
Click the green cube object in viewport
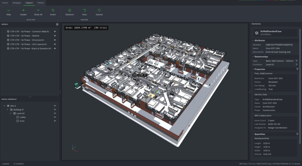click(x=77, y=85)
